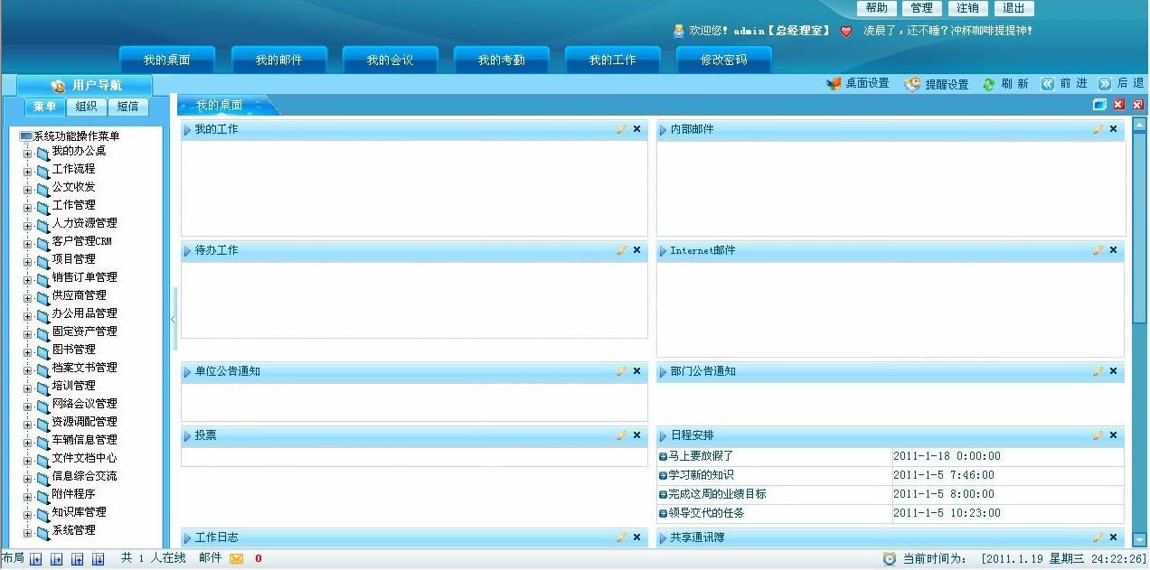Edit the 我的工作 panel with pencil icon
The width and height of the screenshot is (1150, 570).
pyautogui.click(x=621, y=129)
